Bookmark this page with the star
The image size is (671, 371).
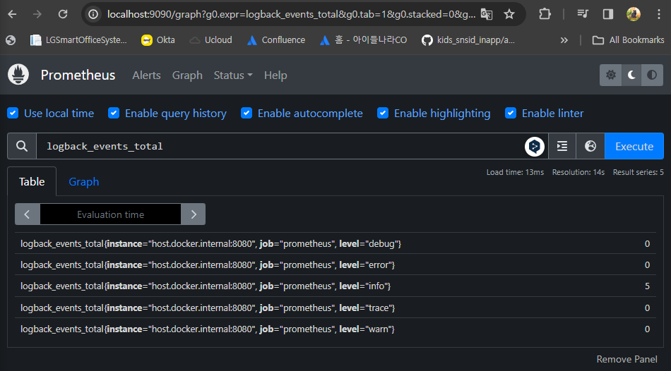[x=509, y=14]
